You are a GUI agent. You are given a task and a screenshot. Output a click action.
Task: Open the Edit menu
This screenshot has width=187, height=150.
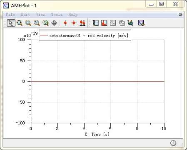click(x=25, y=15)
